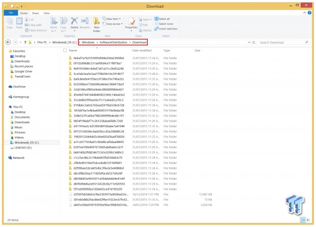Open the File menu tab
Viewport: 316px width, 227px height.
[11, 13]
